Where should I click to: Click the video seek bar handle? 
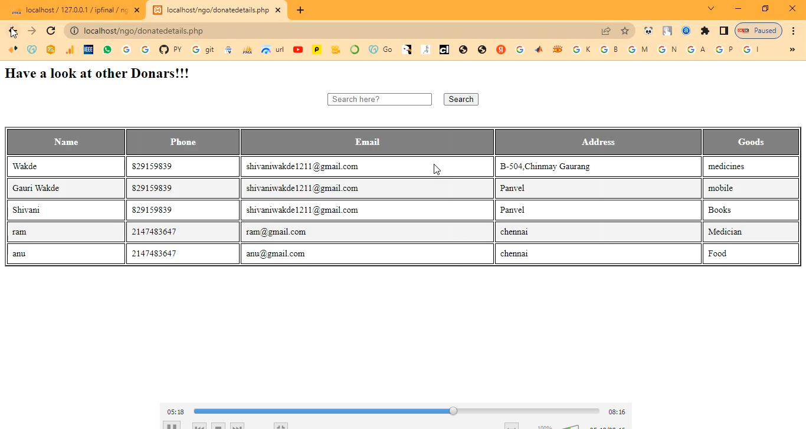453,411
